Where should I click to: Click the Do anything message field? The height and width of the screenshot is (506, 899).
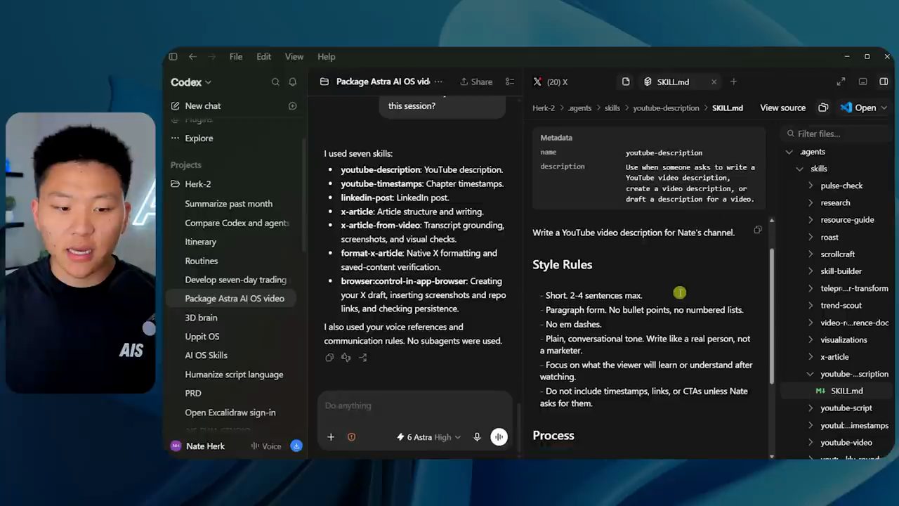(x=414, y=406)
